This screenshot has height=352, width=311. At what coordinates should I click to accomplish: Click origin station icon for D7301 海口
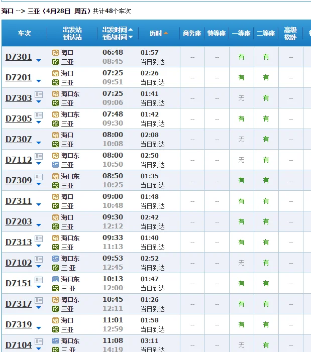point(55,53)
